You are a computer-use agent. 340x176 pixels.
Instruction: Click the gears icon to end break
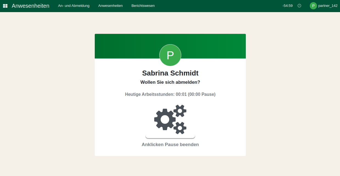tap(170, 119)
